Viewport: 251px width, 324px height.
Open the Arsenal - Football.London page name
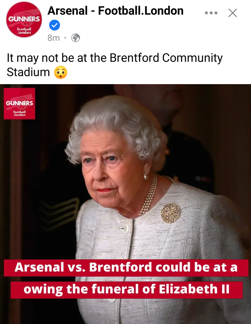pos(115,10)
